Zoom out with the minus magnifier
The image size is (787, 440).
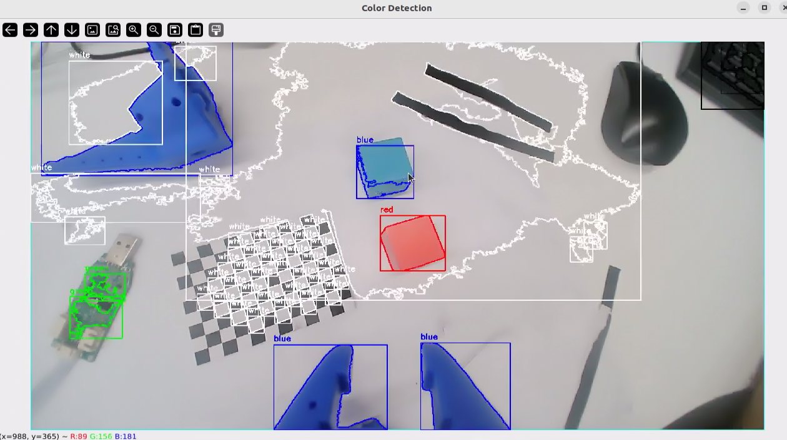154,30
